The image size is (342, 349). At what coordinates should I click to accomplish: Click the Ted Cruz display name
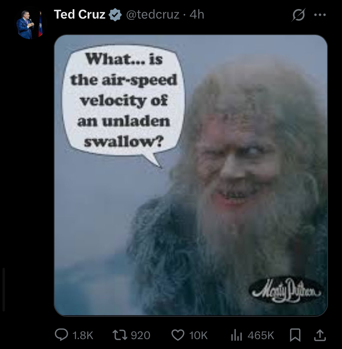(x=80, y=14)
